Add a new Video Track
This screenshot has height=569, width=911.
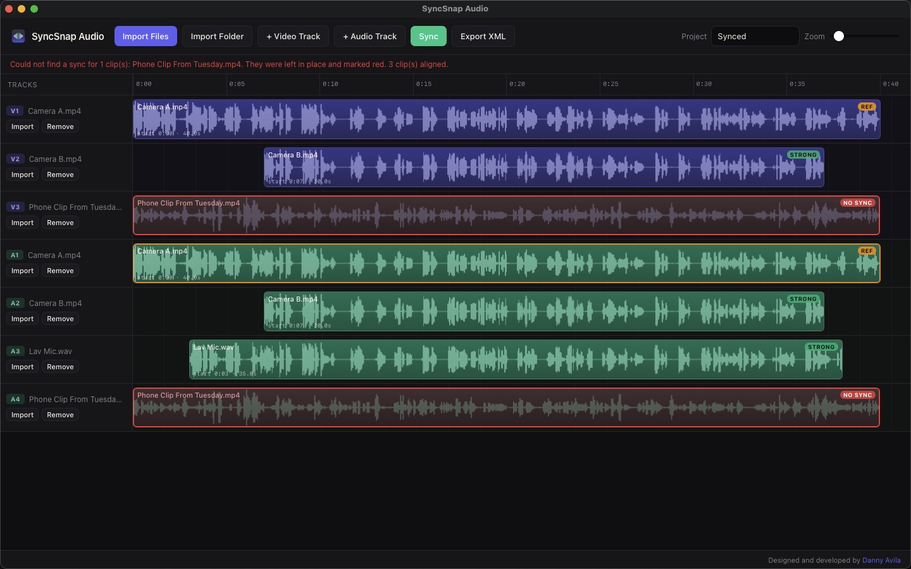click(293, 37)
